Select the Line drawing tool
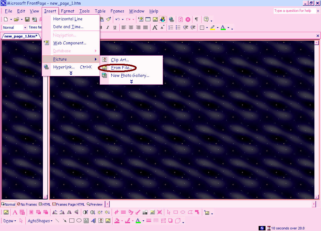 click(57, 221)
